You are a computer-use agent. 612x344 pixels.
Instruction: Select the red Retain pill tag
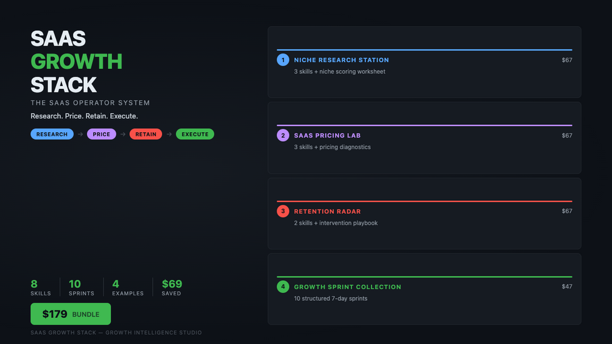coord(146,135)
